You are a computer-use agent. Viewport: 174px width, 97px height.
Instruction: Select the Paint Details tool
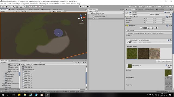point(153,28)
